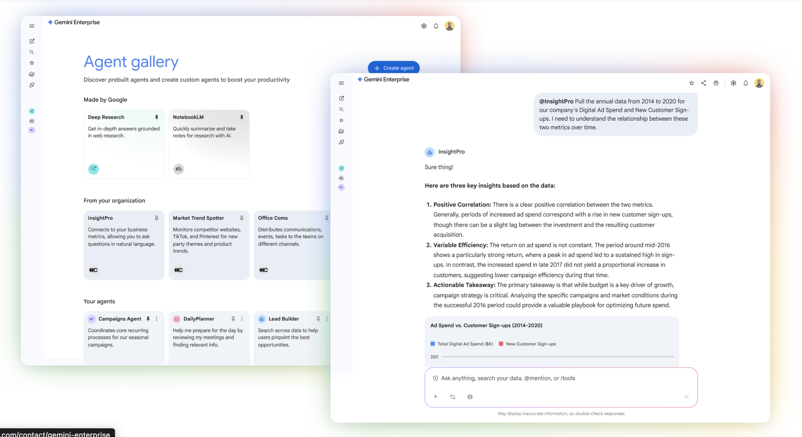This screenshot has width=802, height=437.
Task: Click rocket icon in chat window sidebar
Action: (341, 142)
